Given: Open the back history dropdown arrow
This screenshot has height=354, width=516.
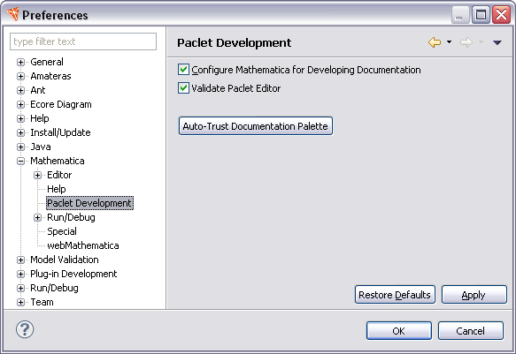Looking at the screenshot, I should coord(450,42).
